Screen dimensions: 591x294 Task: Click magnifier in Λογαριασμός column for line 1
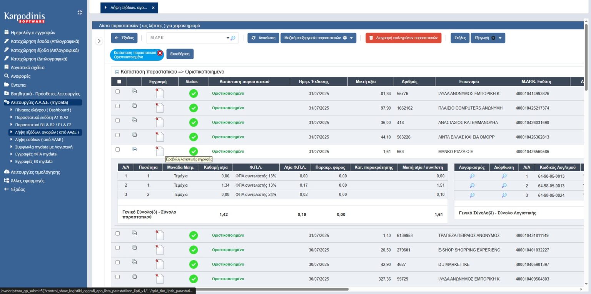[x=472, y=176]
